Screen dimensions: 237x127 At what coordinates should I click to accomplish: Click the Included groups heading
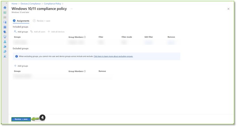pos(21,27)
